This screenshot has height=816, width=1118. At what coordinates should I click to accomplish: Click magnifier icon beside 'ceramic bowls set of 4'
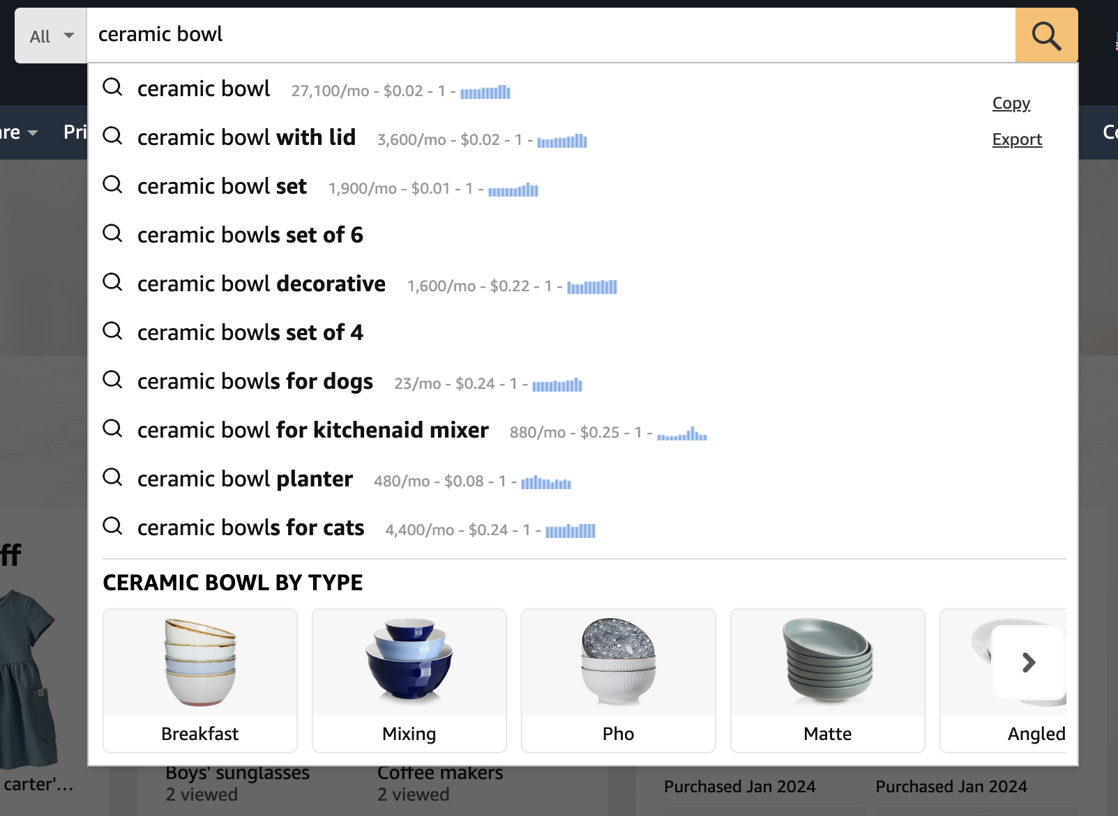(x=112, y=331)
